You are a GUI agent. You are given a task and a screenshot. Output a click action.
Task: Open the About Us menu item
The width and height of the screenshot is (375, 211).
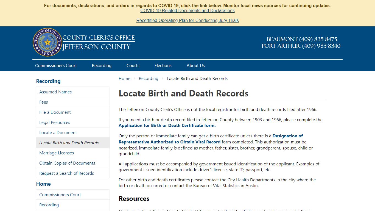pyautogui.click(x=195, y=65)
